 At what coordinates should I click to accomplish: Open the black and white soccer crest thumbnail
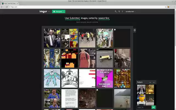point(70,78)
